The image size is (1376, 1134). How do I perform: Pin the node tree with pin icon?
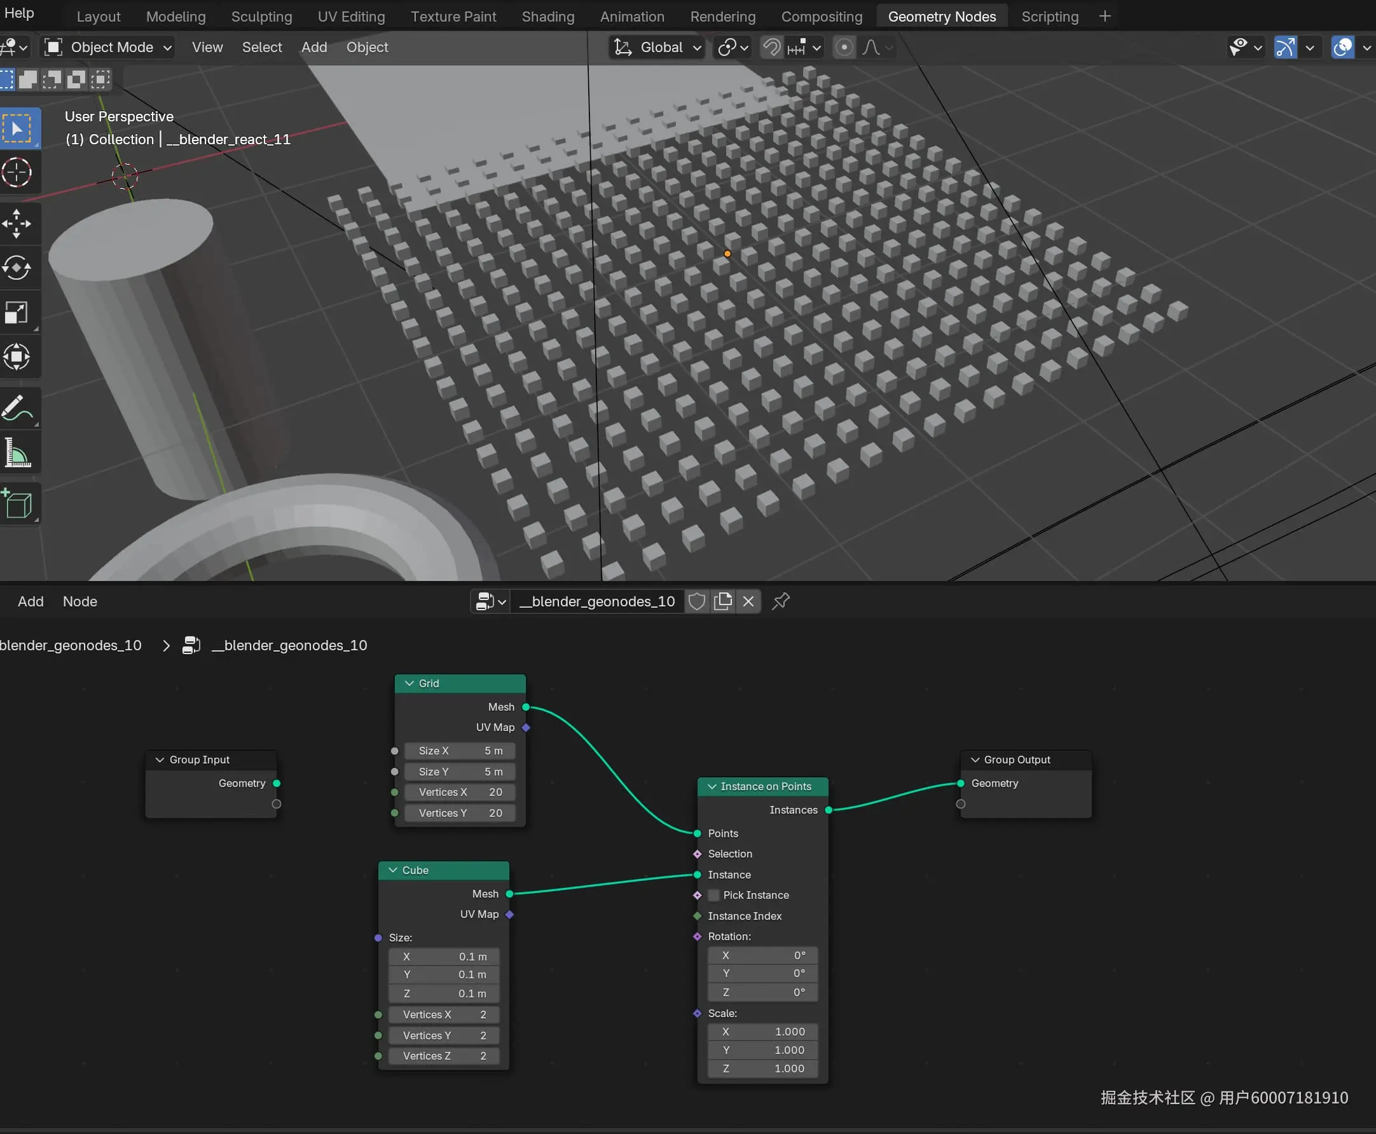[x=781, y=601]
